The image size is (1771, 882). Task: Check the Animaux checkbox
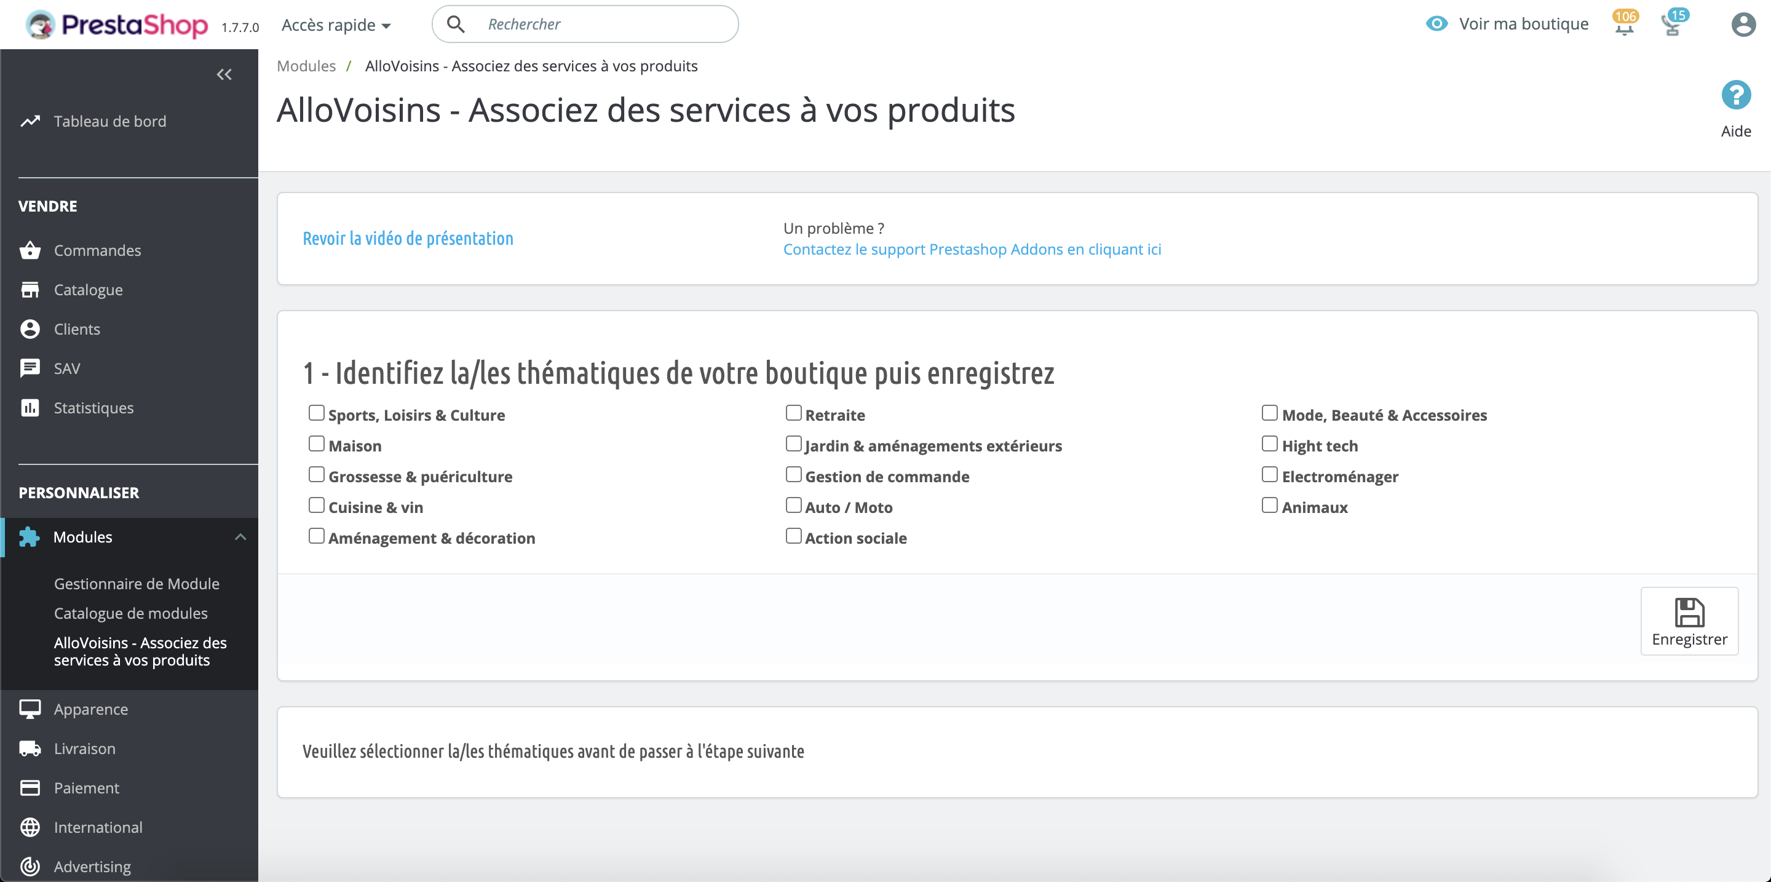click(x=1270, y=506)
